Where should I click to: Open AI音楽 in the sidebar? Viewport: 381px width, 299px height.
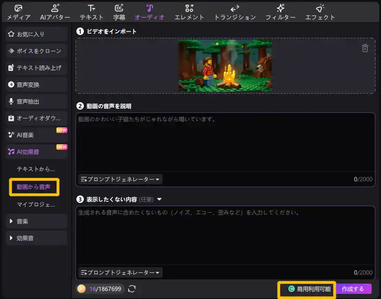click(x=36, y=135)
